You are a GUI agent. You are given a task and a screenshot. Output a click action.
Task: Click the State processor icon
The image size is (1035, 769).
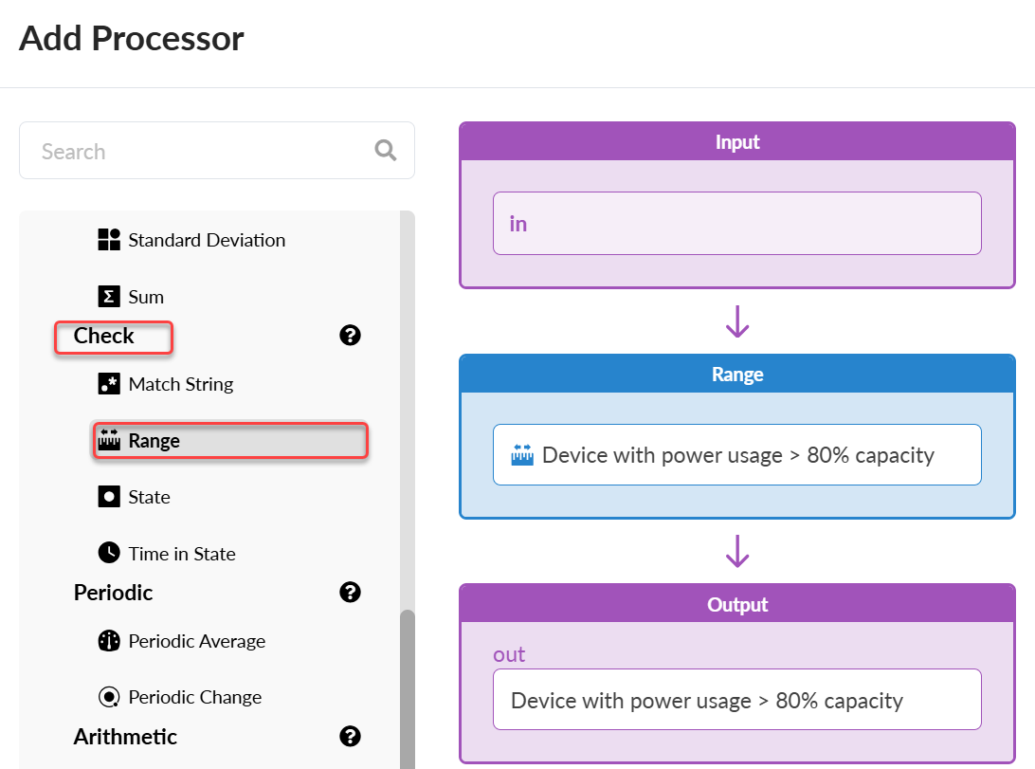109,497
